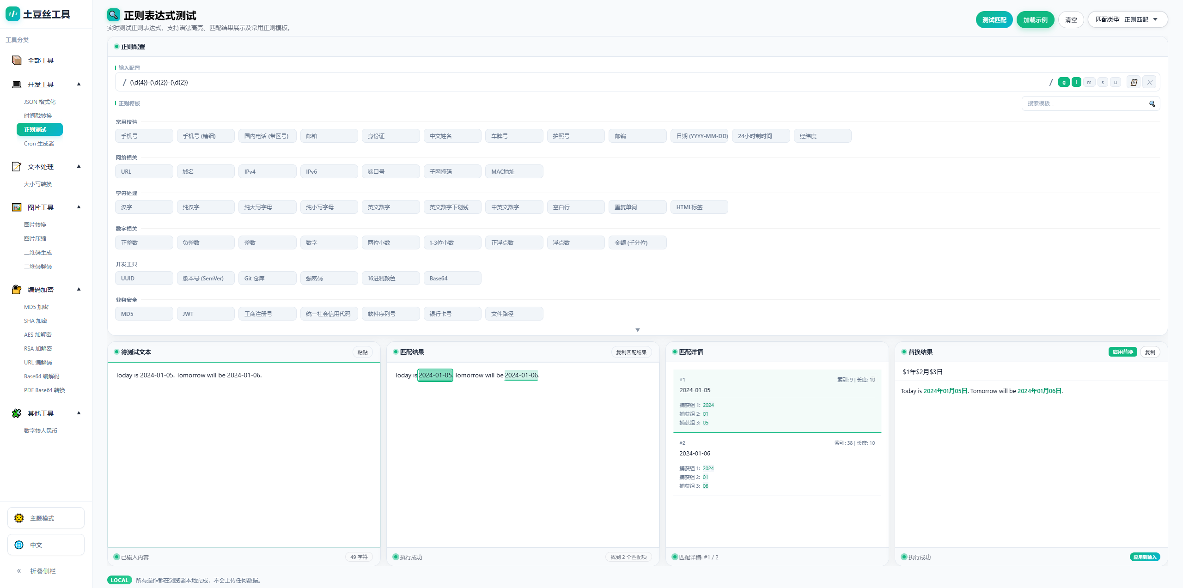Click the 全部工具 box icon
This screenshot has width=1183, height=588.
click(x=17, y=60)
